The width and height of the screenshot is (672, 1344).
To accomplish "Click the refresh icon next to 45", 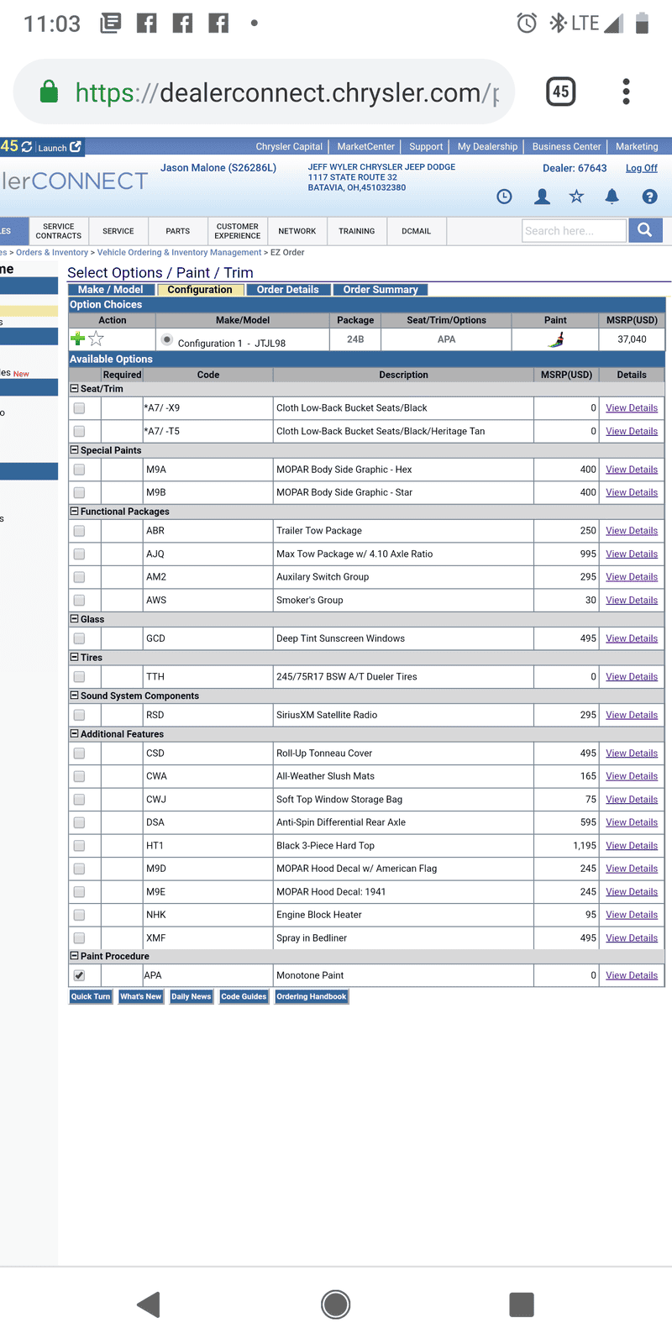I will (27, 147).
